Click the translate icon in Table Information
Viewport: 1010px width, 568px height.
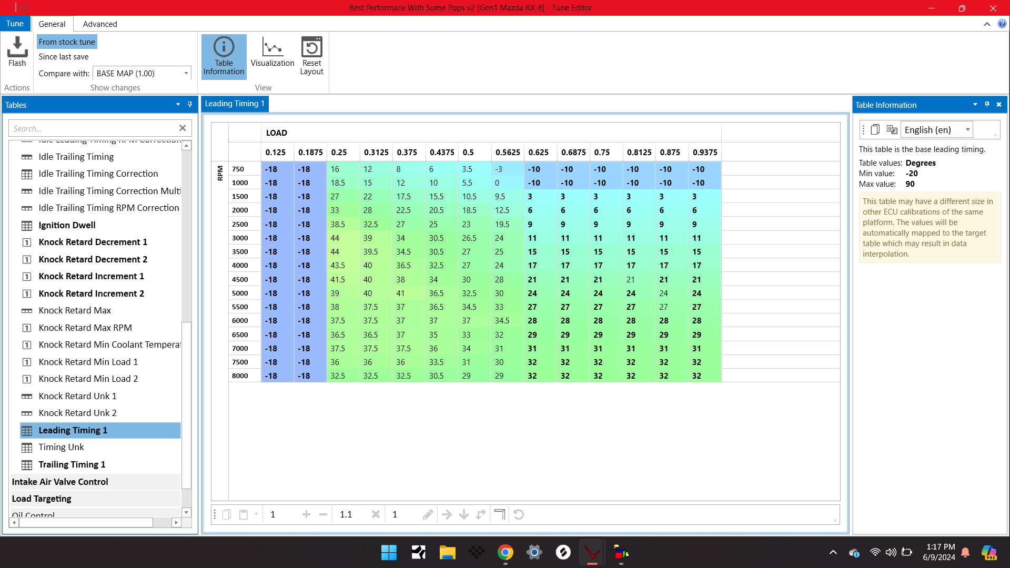click(x=892, y=129)
